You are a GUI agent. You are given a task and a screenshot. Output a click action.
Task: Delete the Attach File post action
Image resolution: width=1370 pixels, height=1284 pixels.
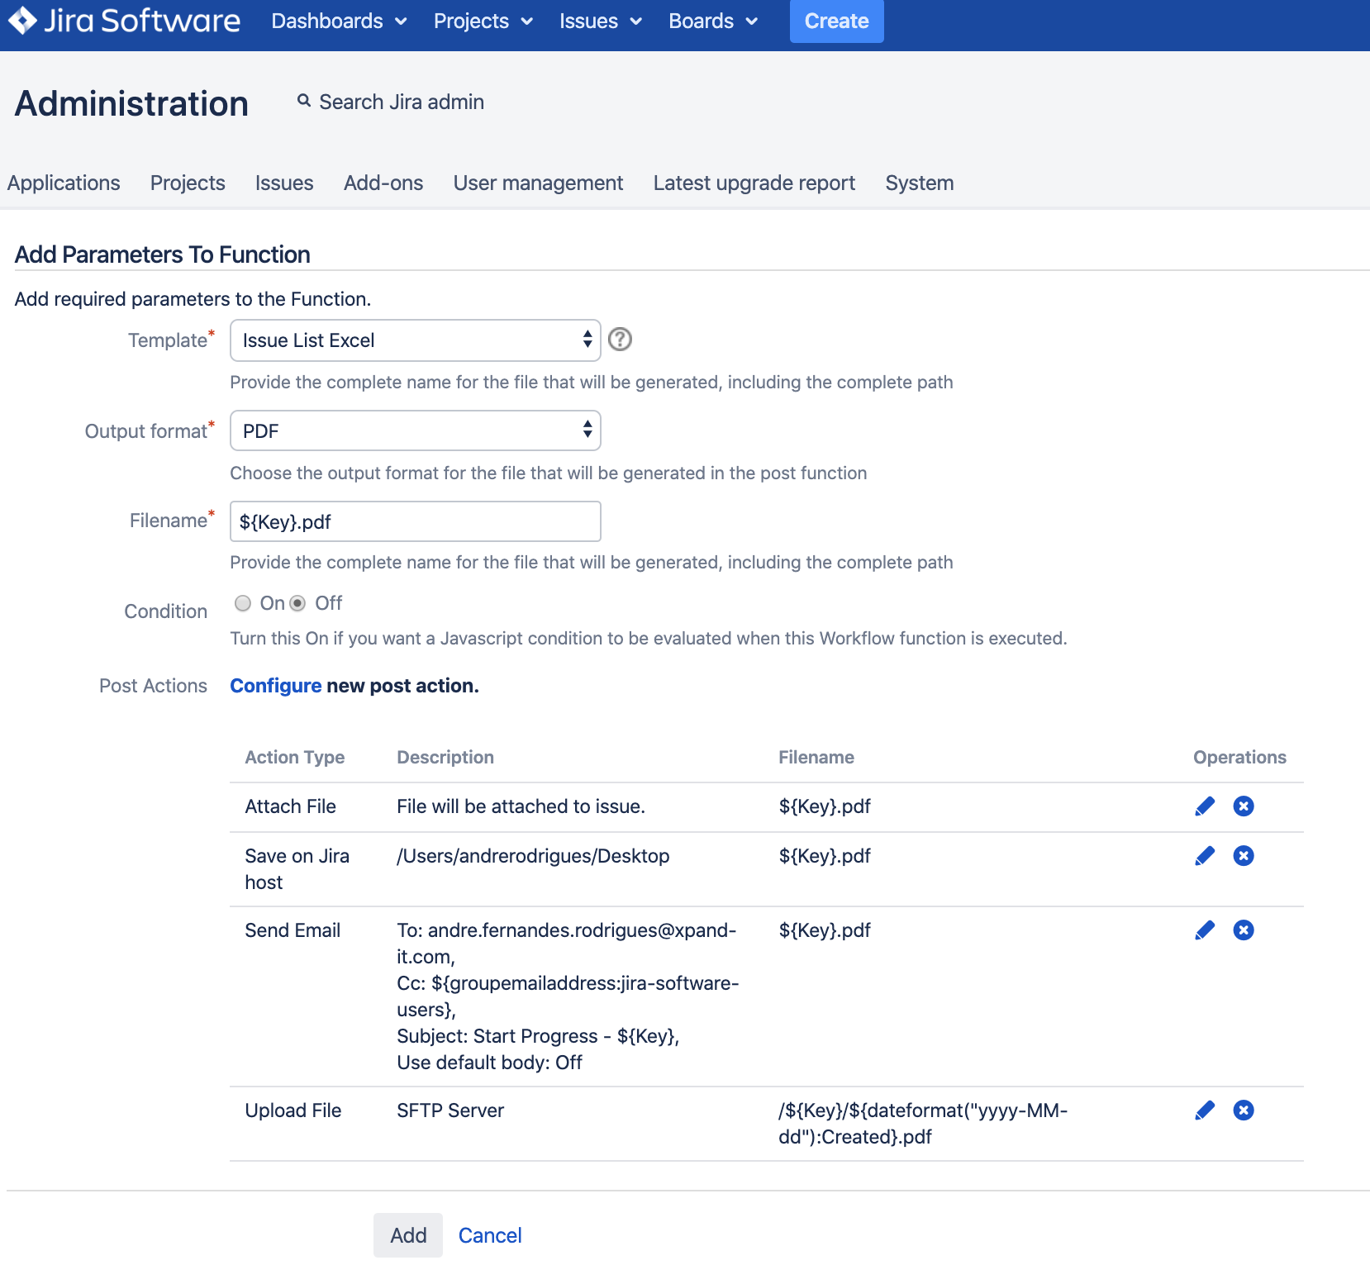(1243, 806)
